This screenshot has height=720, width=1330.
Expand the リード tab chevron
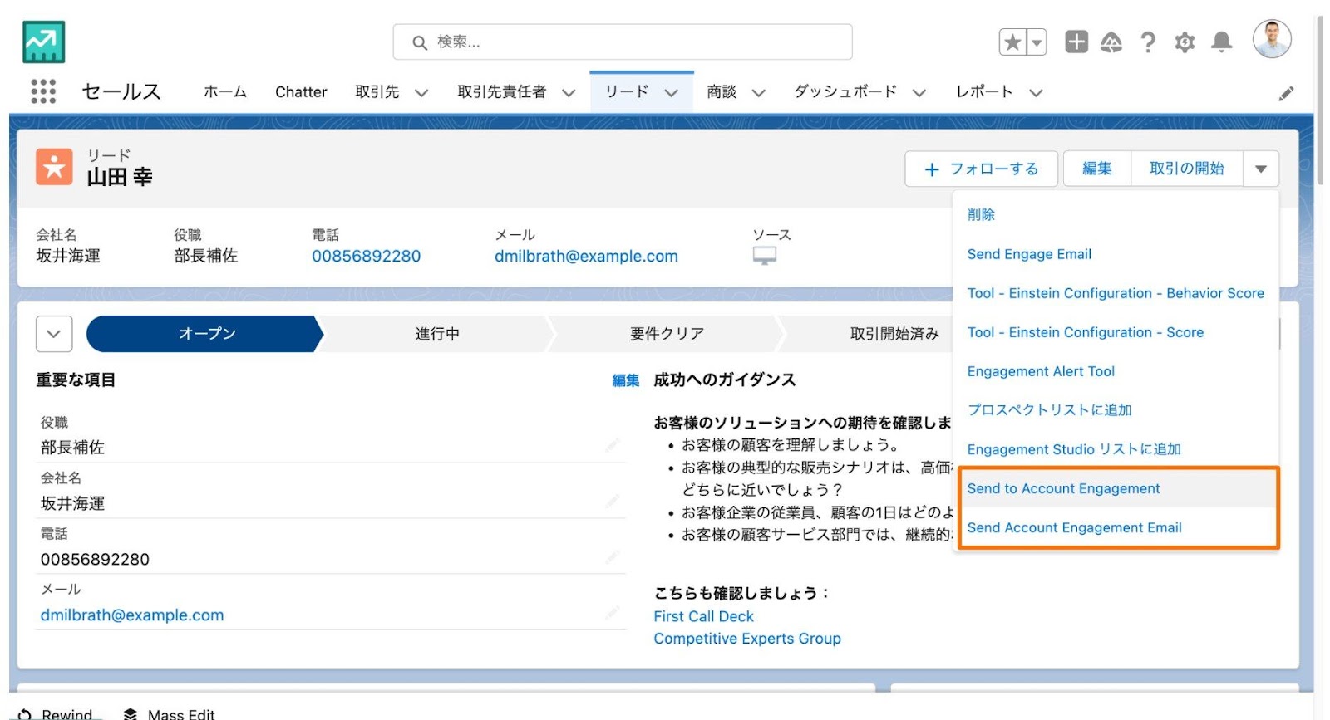(672, 92)
